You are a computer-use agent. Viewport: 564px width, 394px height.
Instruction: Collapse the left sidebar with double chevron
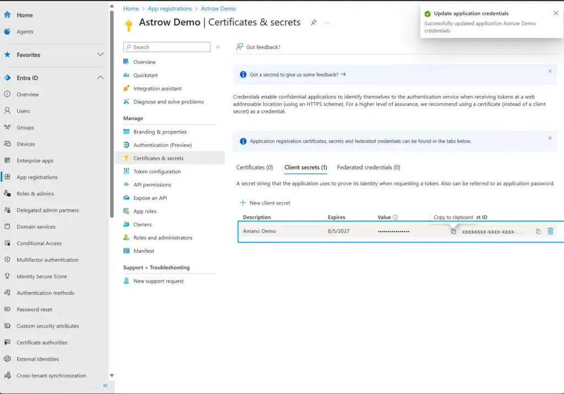[x=105, y=385]
